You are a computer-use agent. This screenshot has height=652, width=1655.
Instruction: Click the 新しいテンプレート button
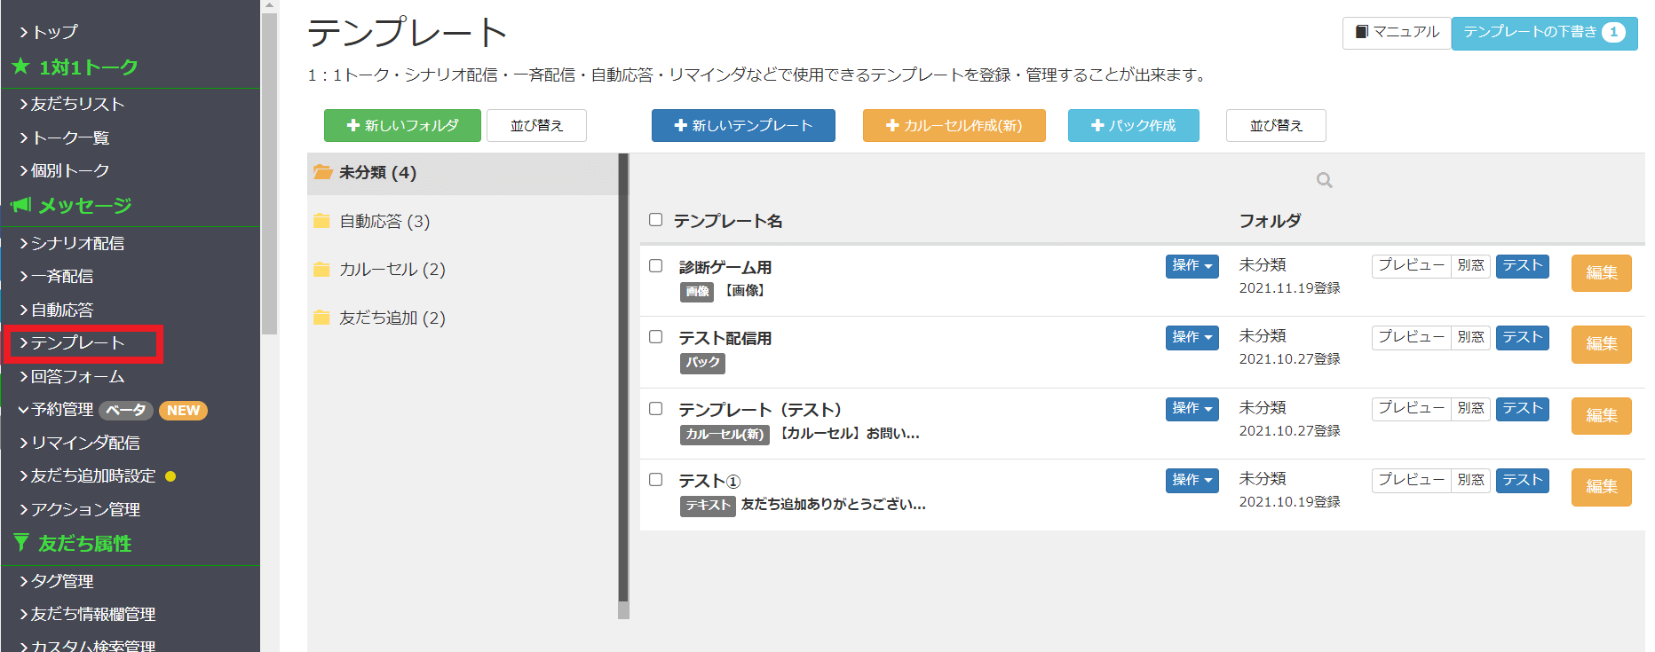click(x=743, y=126)
